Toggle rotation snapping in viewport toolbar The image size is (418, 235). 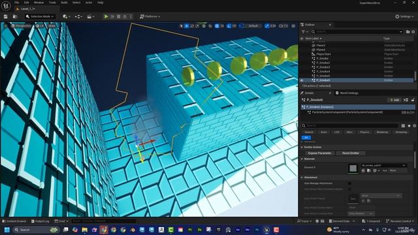[229, 26]
